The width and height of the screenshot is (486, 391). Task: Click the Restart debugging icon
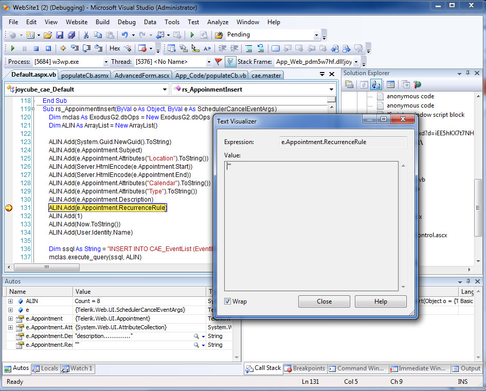(48, 48)
